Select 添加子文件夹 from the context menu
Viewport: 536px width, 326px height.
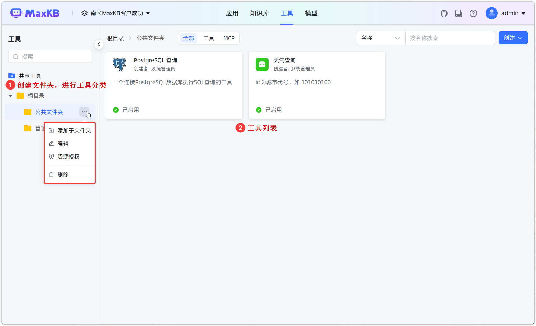point(74,130)
